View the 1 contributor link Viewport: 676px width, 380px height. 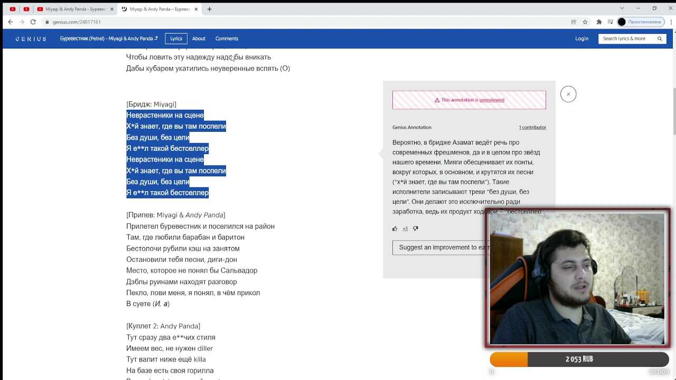click(532, 127)
